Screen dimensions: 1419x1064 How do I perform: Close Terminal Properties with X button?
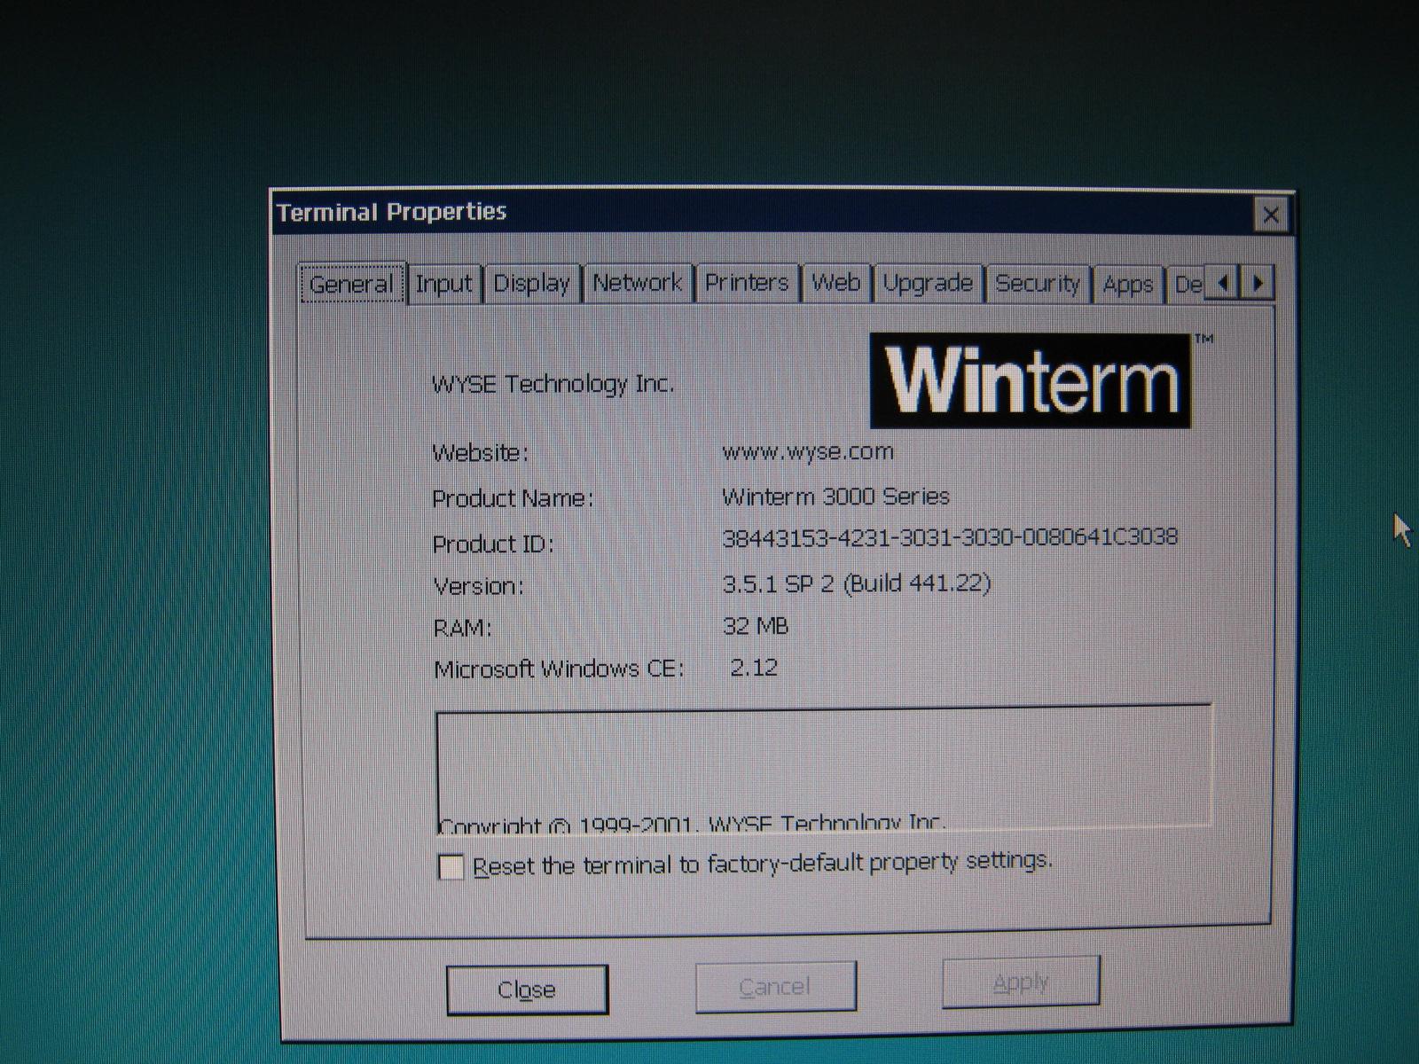tap(1270, 215)
